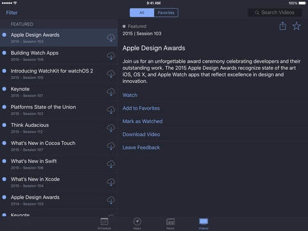Tap the star favorite icon in session details

point(296,26)
